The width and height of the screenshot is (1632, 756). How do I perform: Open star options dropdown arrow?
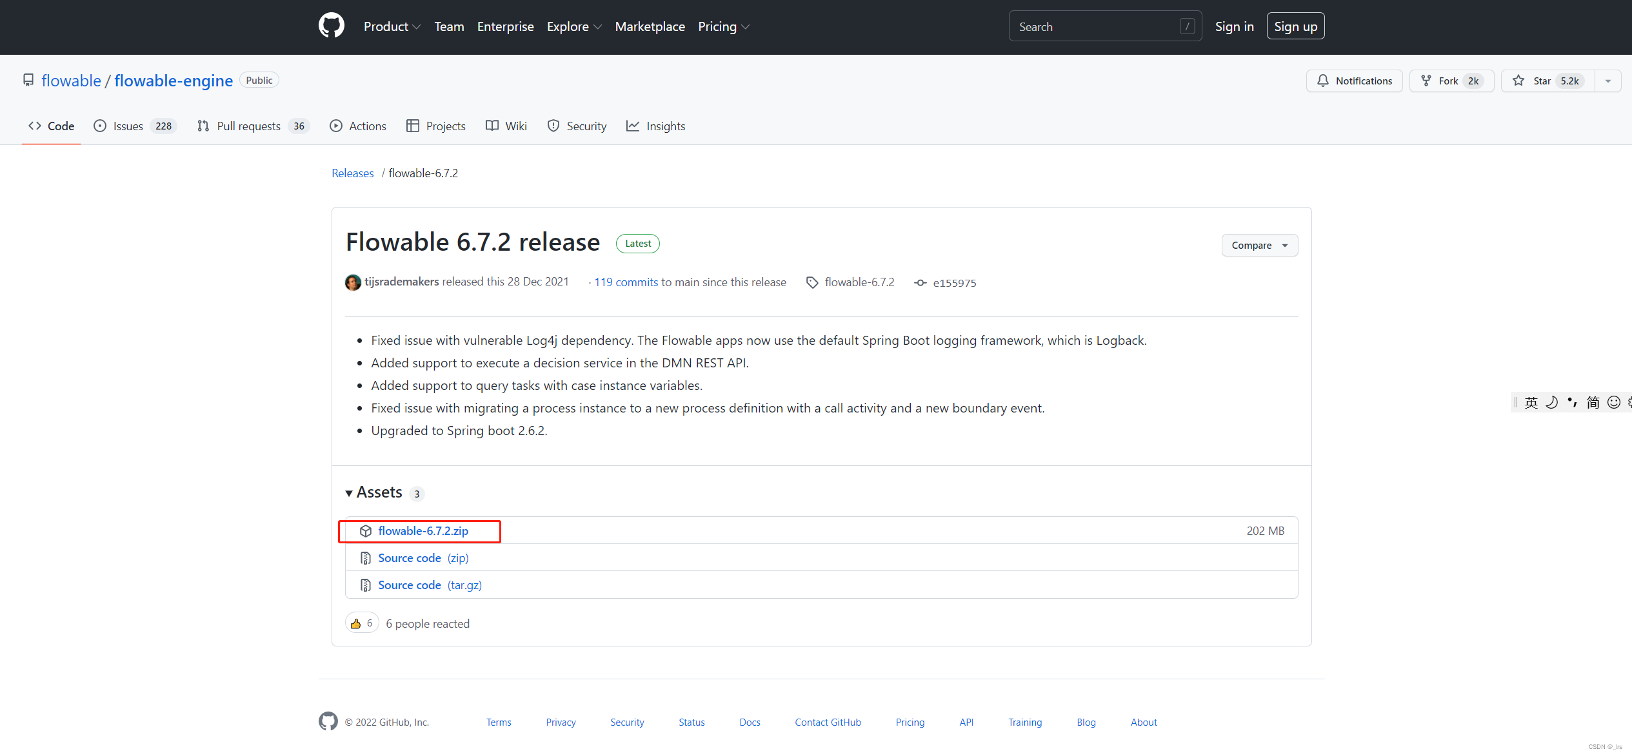pos(1608,81)
